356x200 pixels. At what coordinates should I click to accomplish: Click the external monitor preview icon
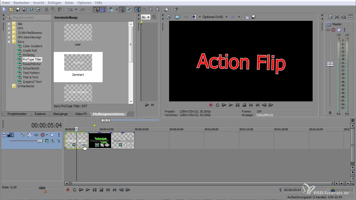click(177, 17)
